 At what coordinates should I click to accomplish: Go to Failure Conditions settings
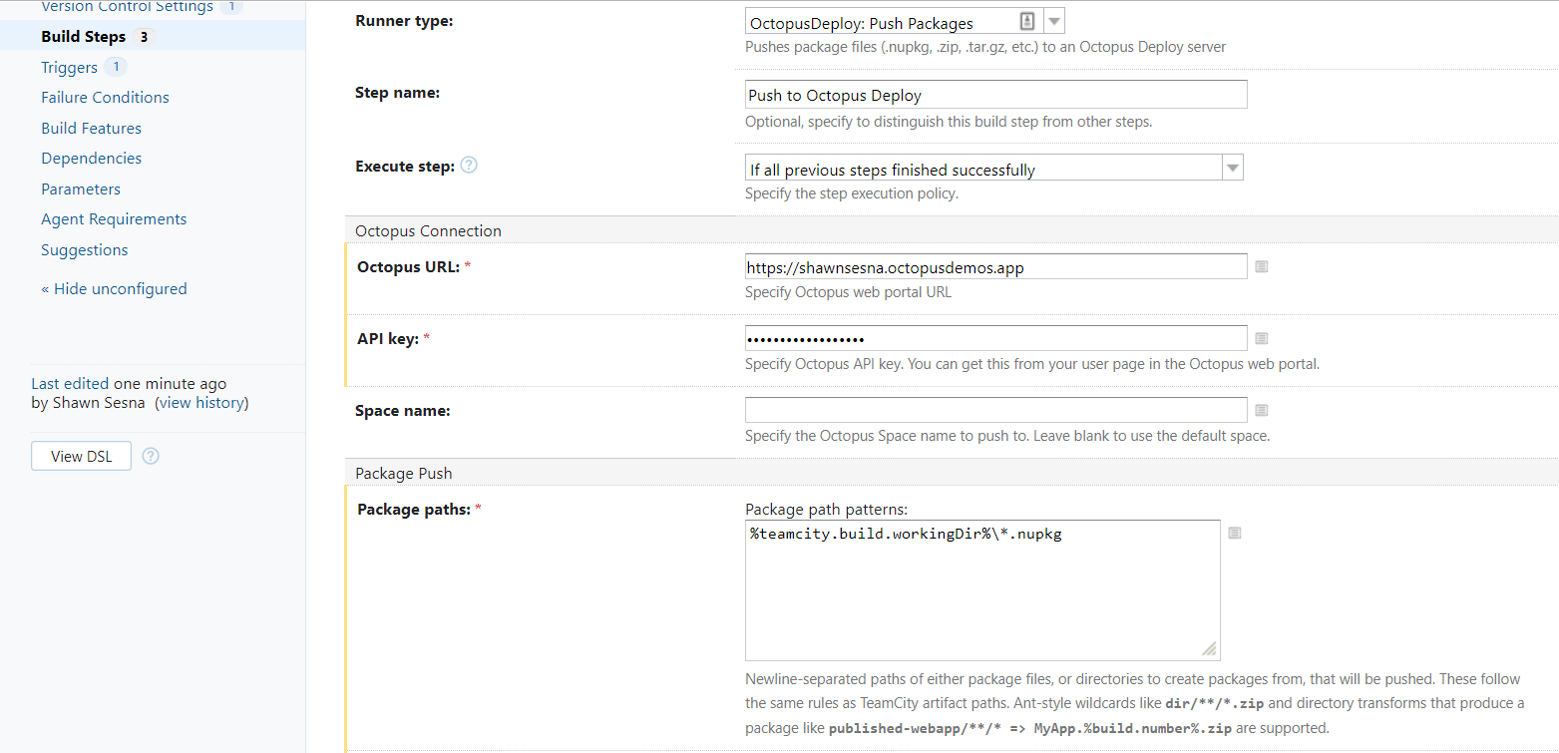coord(105,98)
